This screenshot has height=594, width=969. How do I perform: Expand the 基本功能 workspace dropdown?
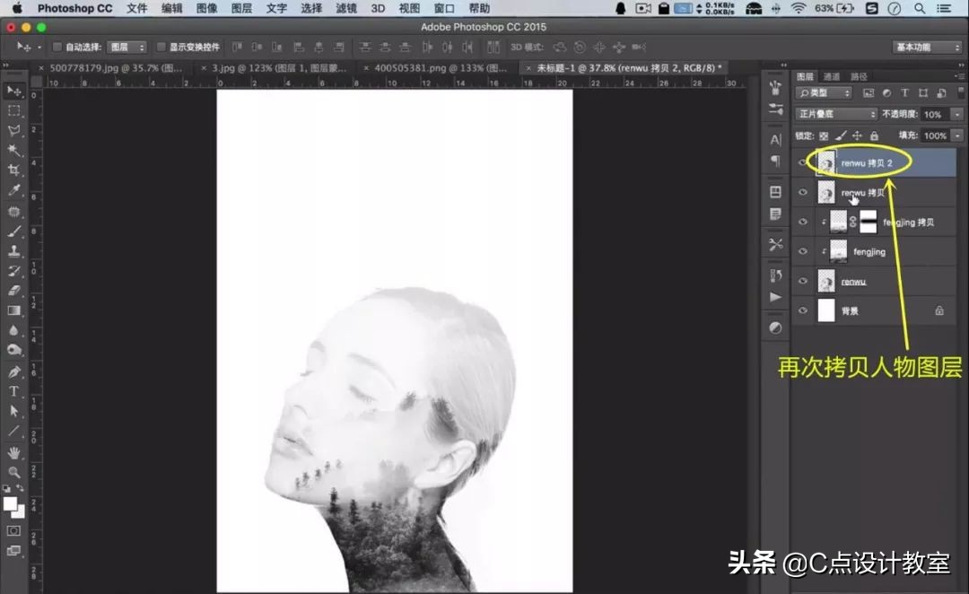[x=927, y=47]
